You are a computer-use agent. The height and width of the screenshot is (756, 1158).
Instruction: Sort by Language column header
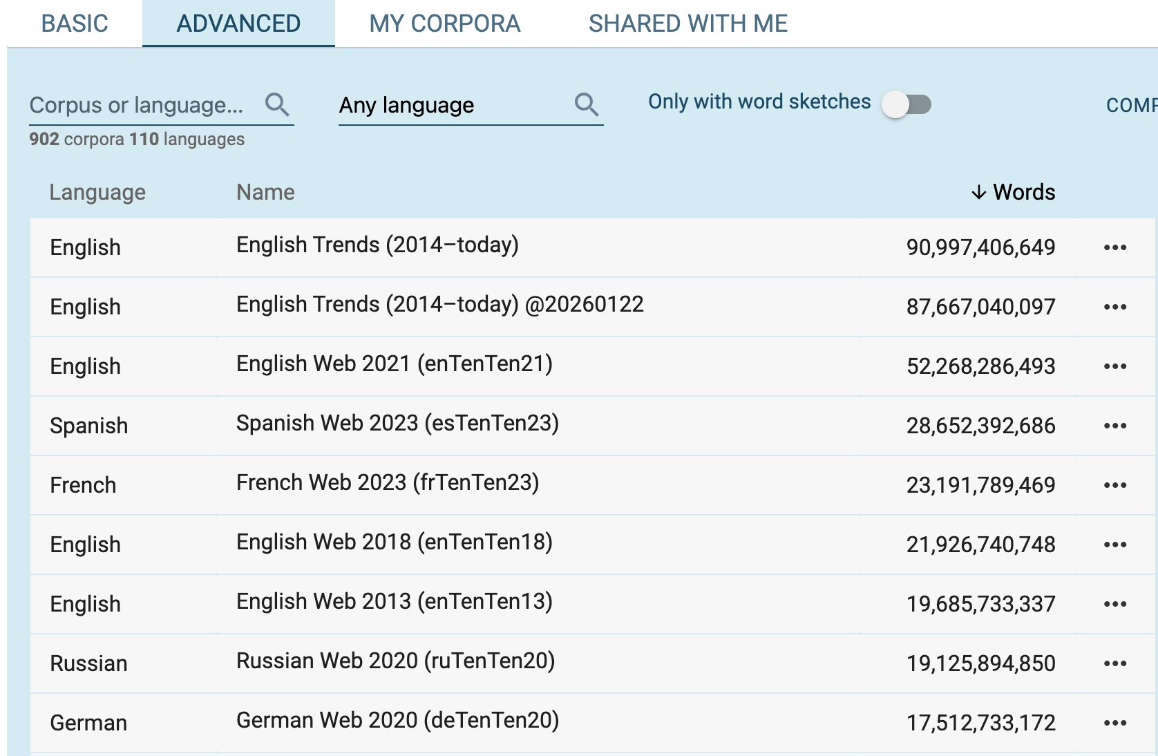click(x=97, y=192)
